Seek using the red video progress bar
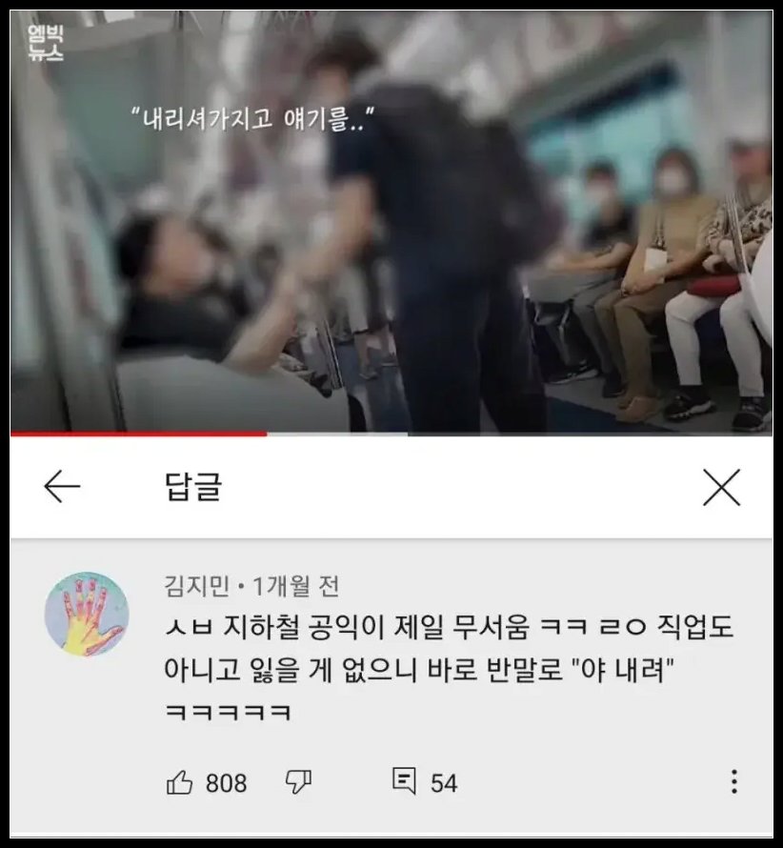Viewport: 783px width, 848px height. pos(138,434)
